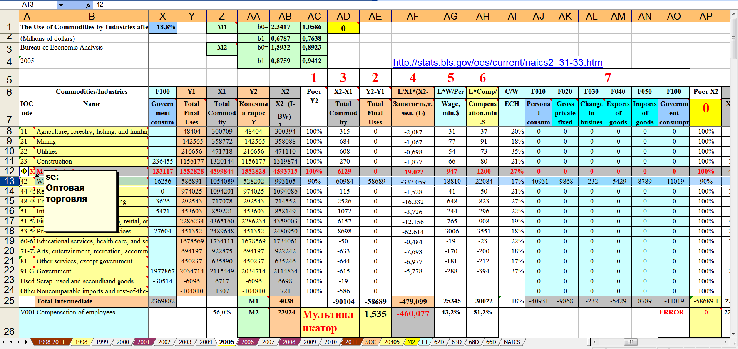Open the 2006 sheet tab

tap(247, 342)
